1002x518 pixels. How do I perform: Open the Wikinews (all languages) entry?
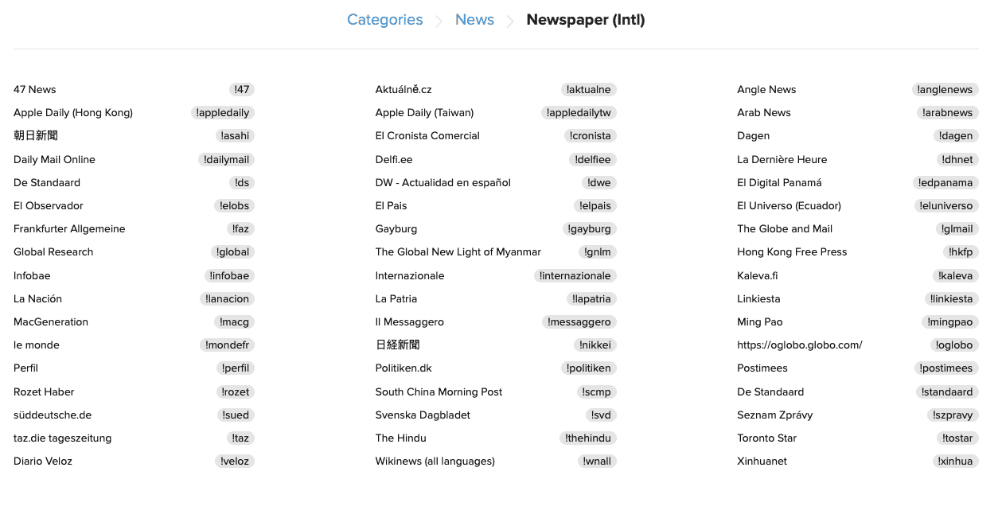click(435, 462)
